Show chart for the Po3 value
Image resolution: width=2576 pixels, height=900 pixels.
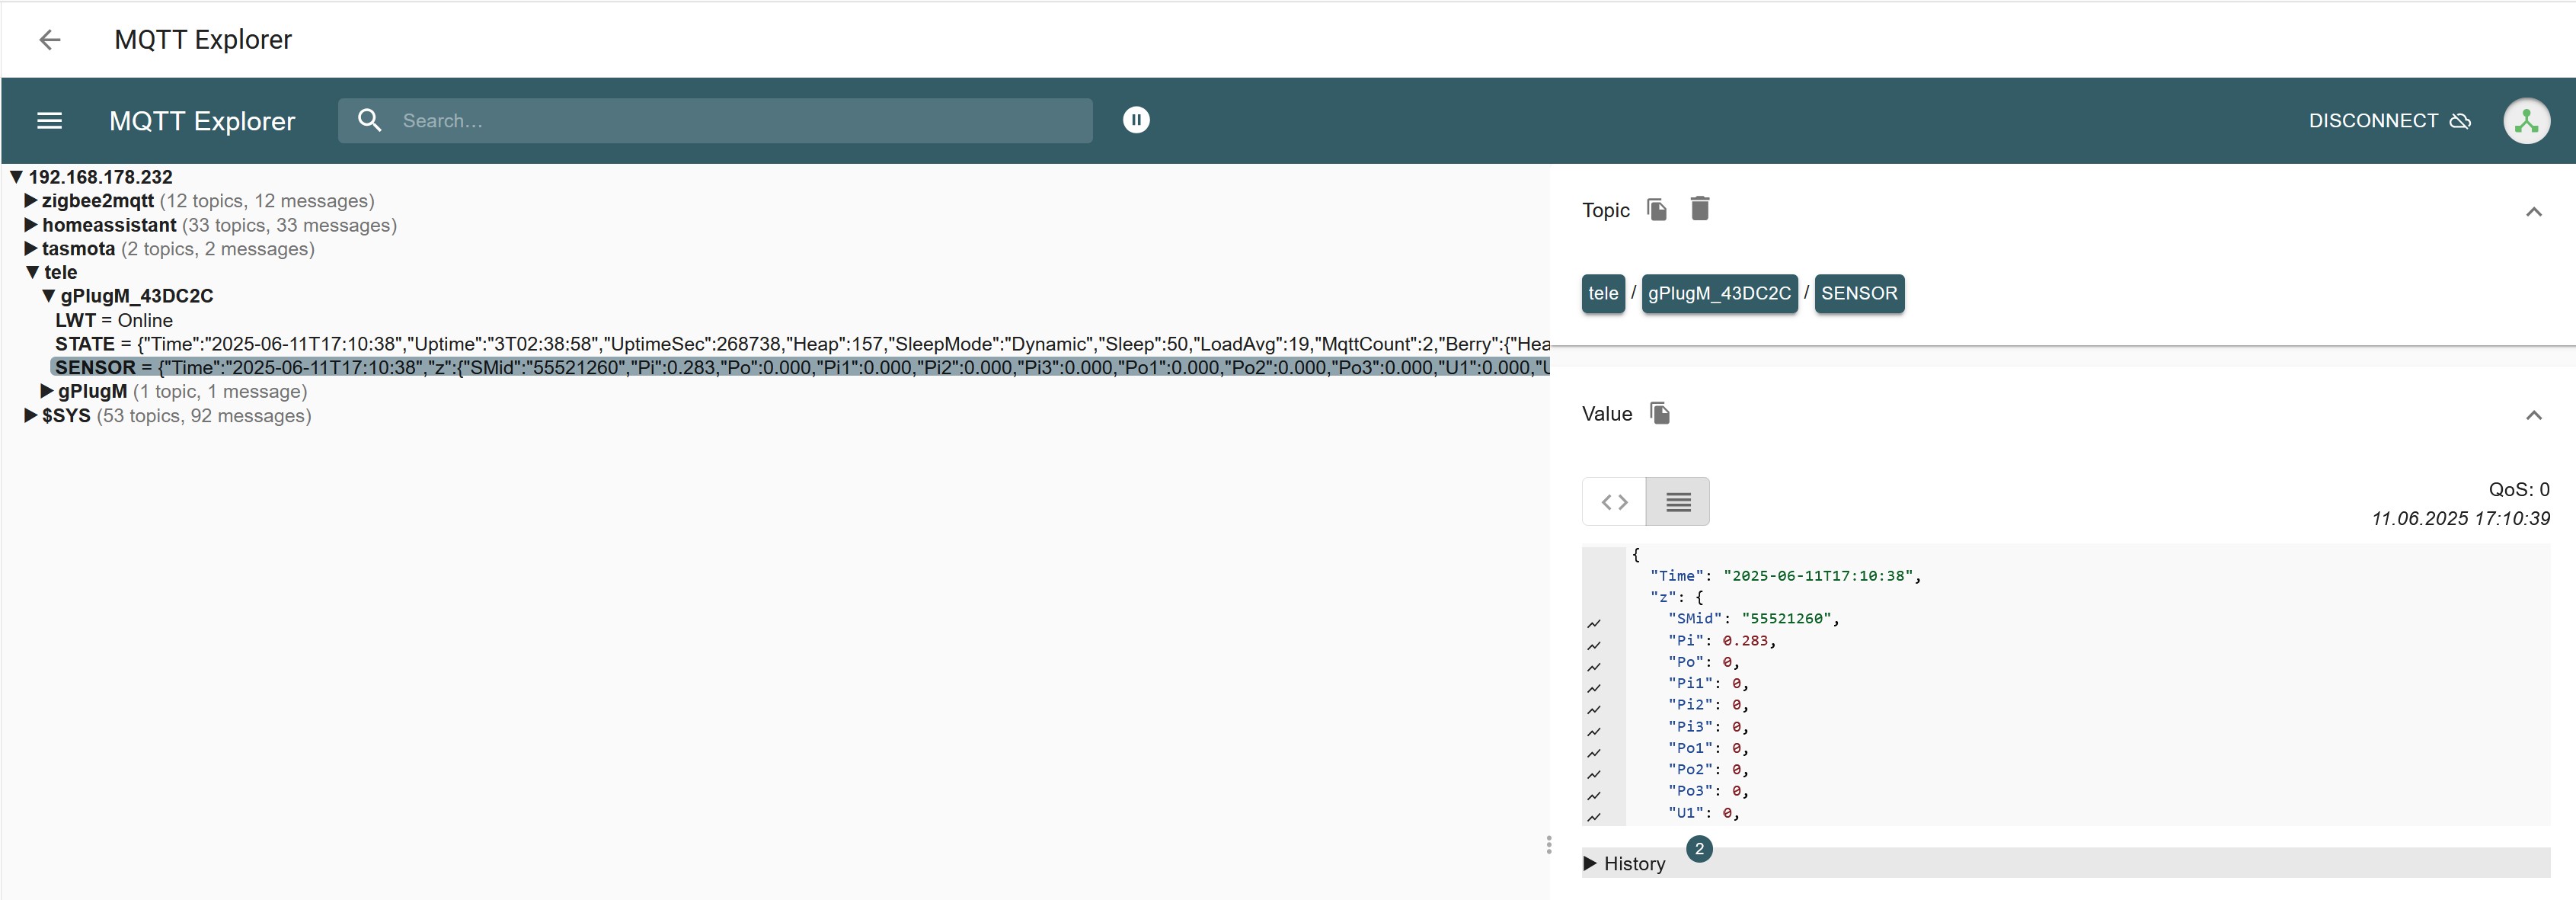click(x=1594, y=796)
